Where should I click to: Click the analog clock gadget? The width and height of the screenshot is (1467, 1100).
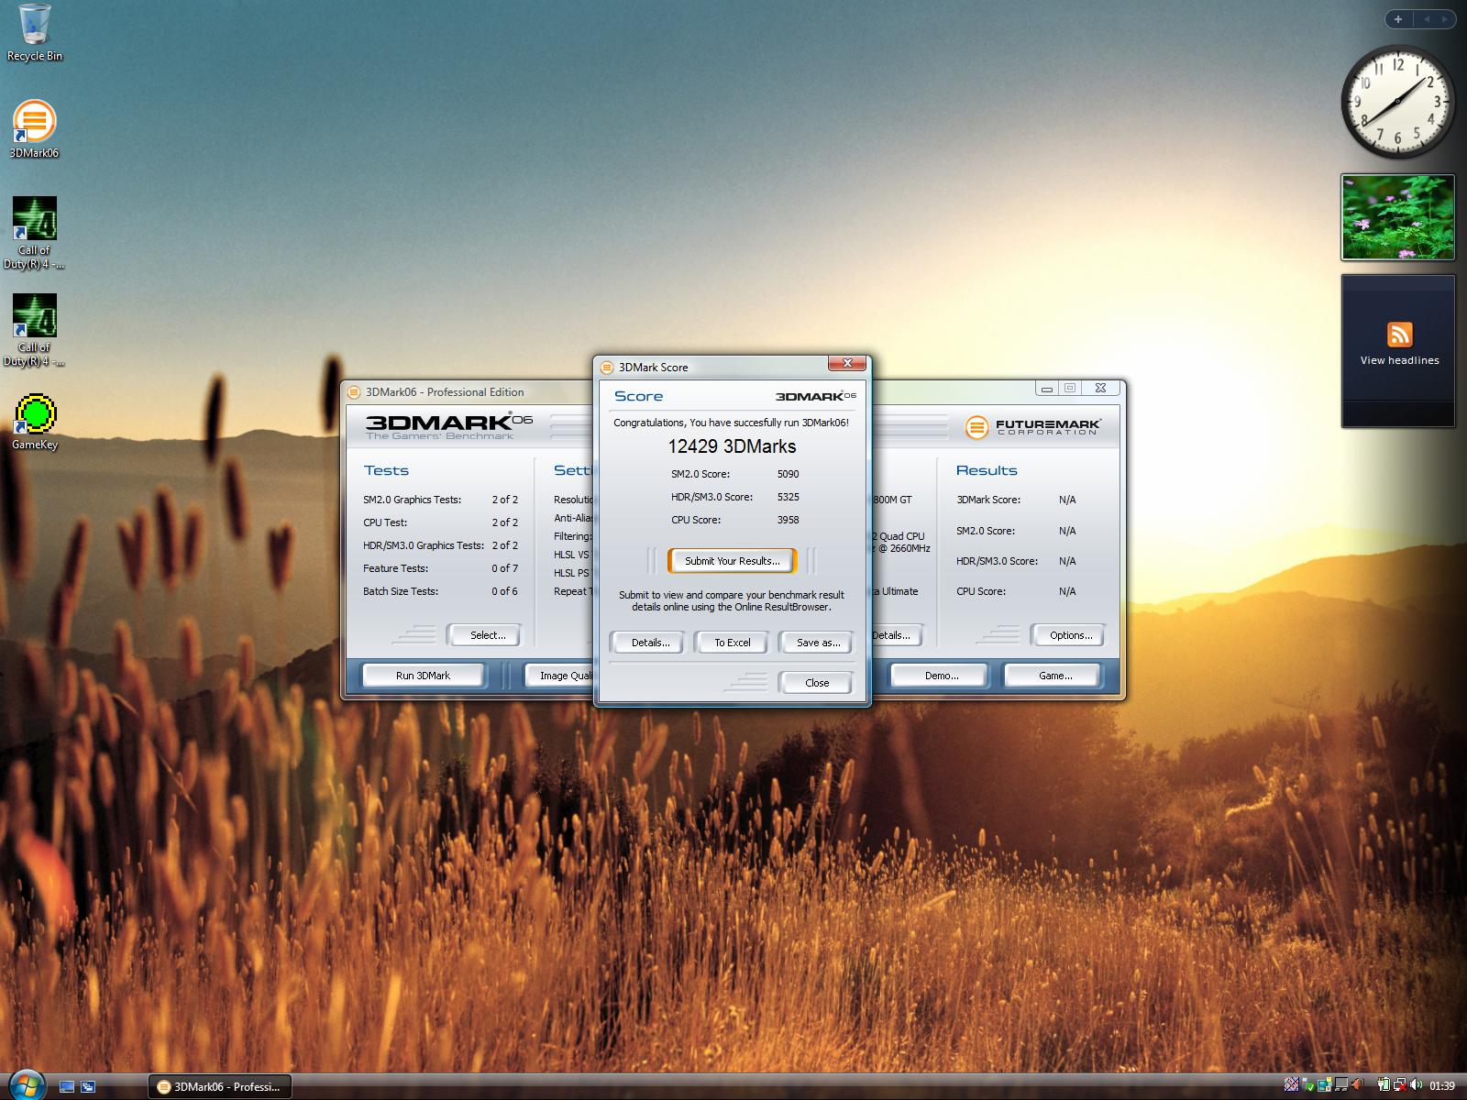point(1398,103)
